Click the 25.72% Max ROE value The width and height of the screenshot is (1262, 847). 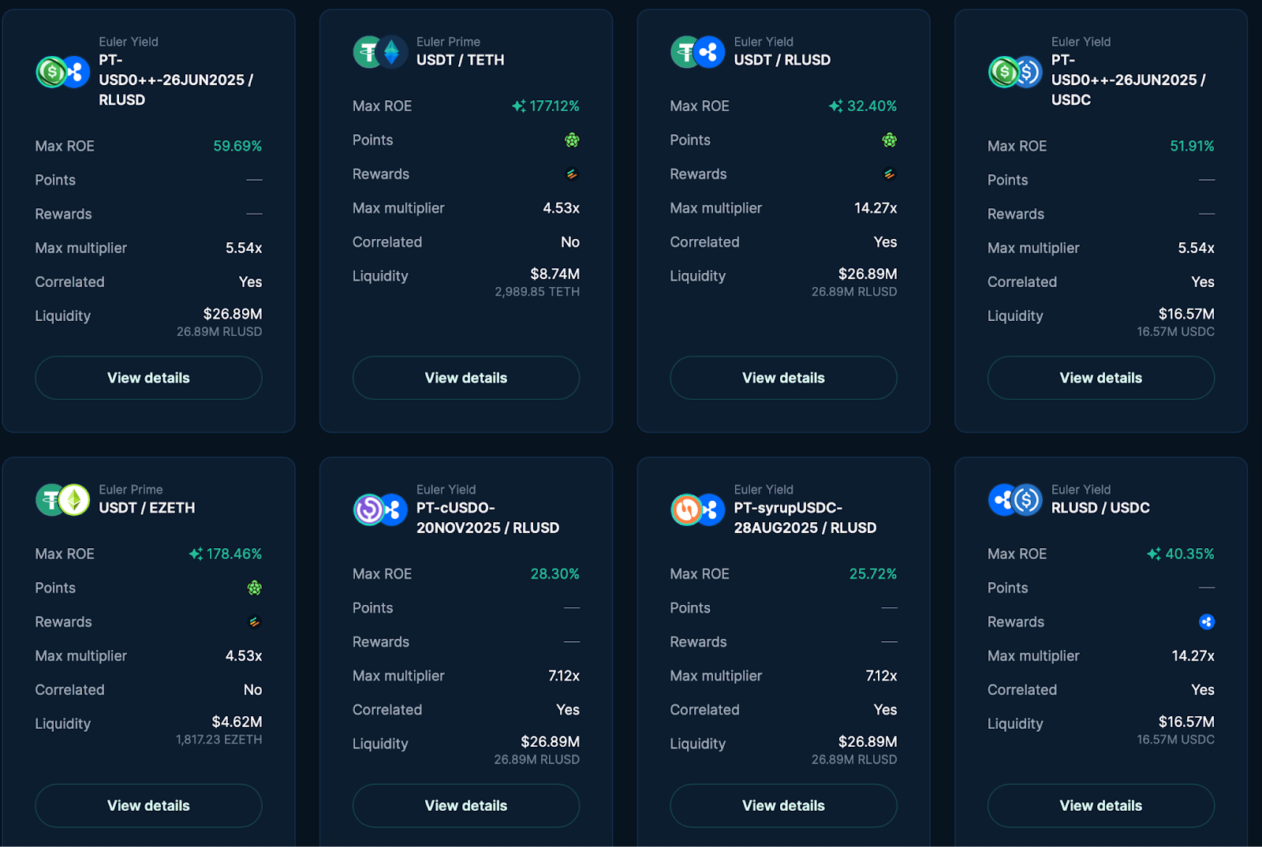pos(872,574)
